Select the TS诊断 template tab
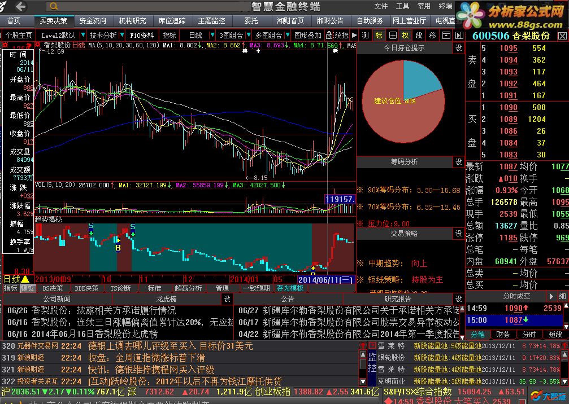Viewport: 569px width, 404px height. coord(120,288)
